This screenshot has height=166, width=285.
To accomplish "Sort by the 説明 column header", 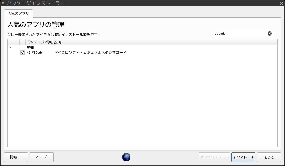I will pos(58,42).
